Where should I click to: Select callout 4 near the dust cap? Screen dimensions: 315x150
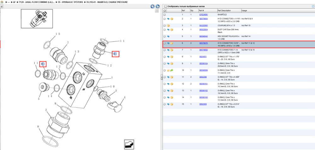point(124,97)
